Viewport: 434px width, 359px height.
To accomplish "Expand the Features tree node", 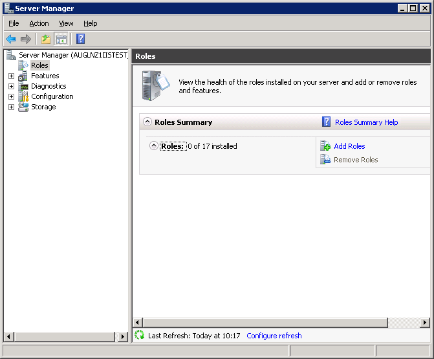I will point(11,76).
